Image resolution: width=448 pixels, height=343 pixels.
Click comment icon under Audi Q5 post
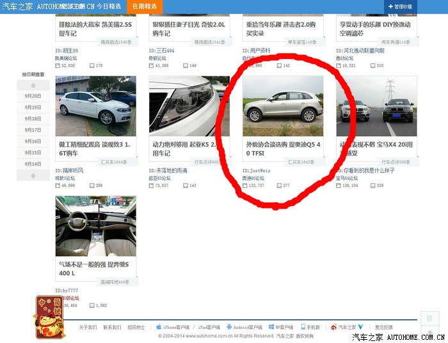280,186
